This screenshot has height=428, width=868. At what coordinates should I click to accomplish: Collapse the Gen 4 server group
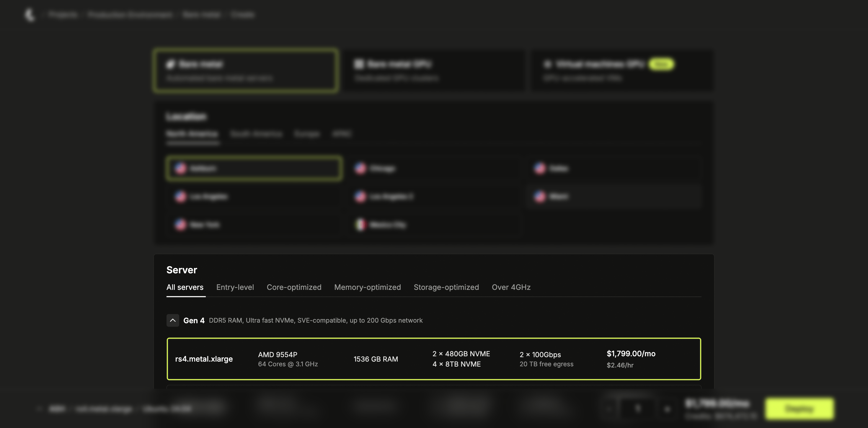pyautogui.click(x=173, y=321)
